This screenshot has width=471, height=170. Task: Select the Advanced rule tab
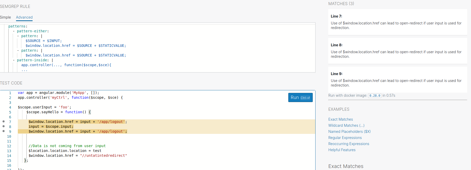24,17
